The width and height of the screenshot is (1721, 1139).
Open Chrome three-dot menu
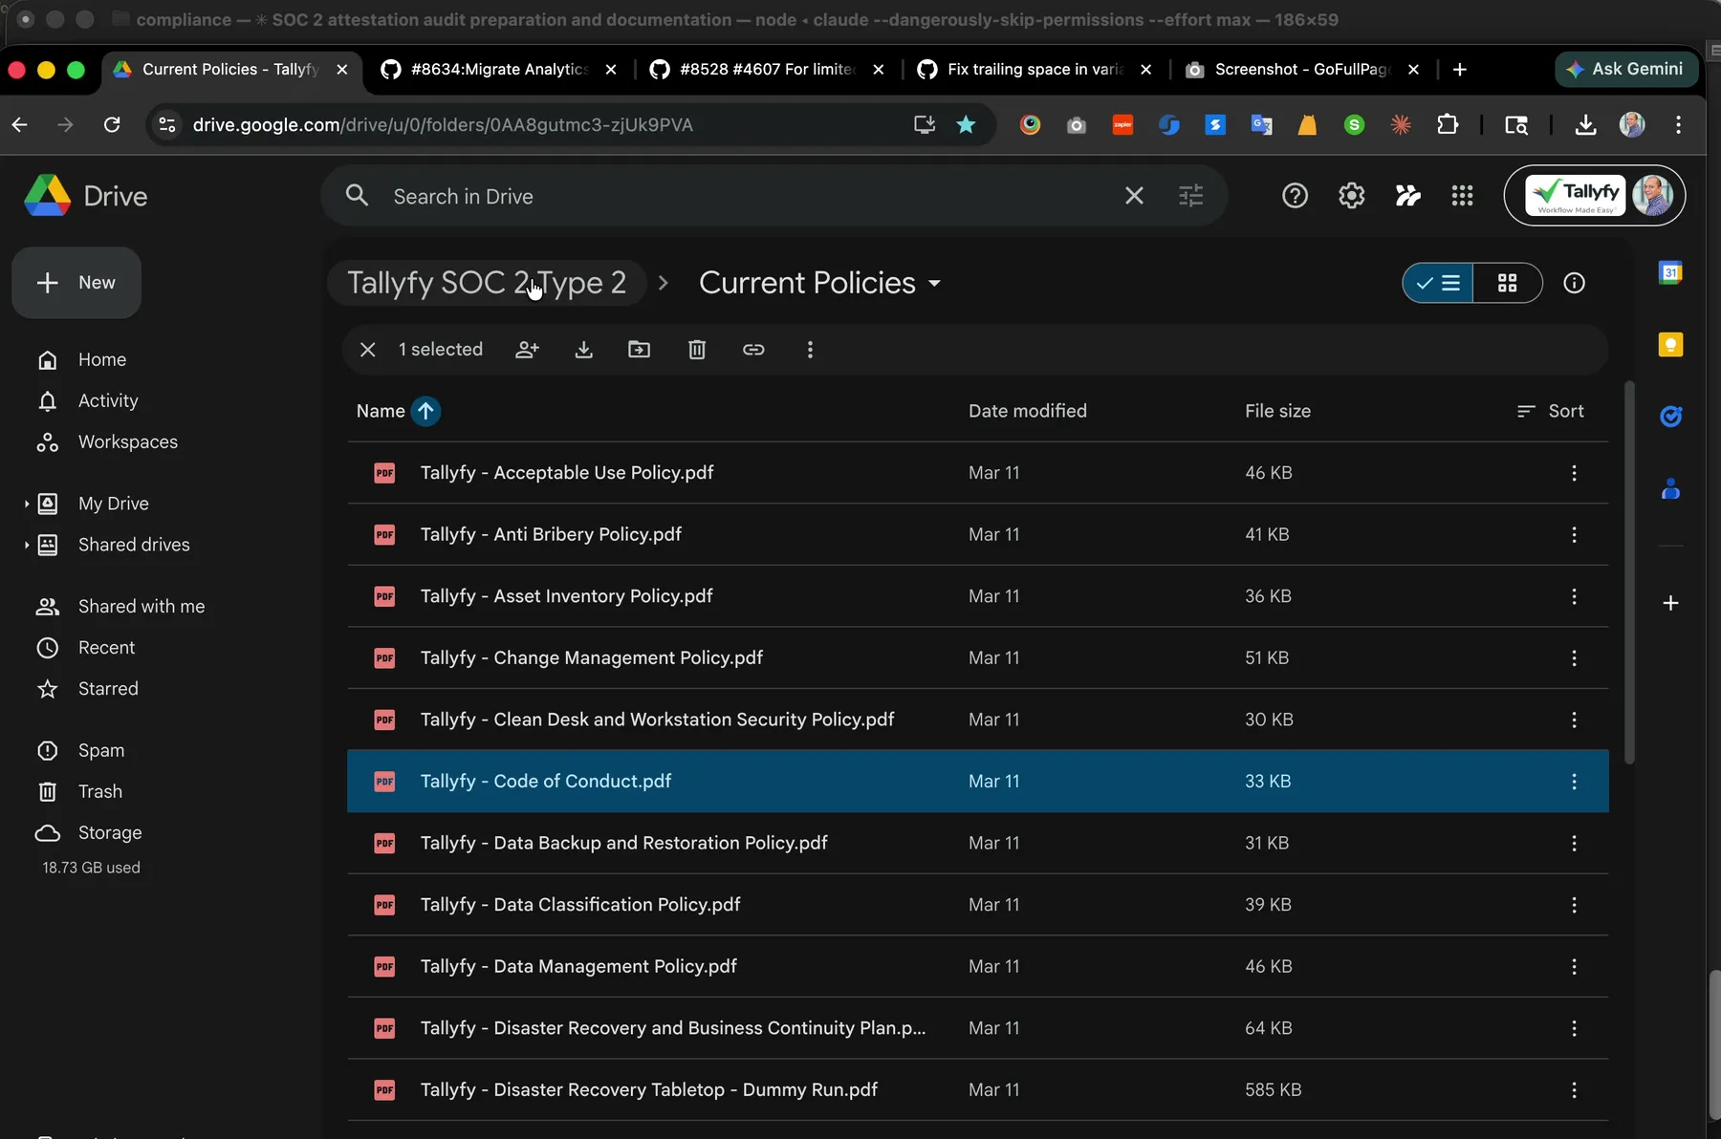(1678, 124)
